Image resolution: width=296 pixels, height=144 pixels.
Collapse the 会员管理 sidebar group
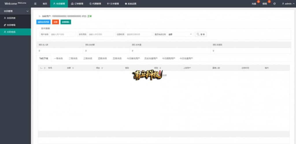tap(15, 11)
